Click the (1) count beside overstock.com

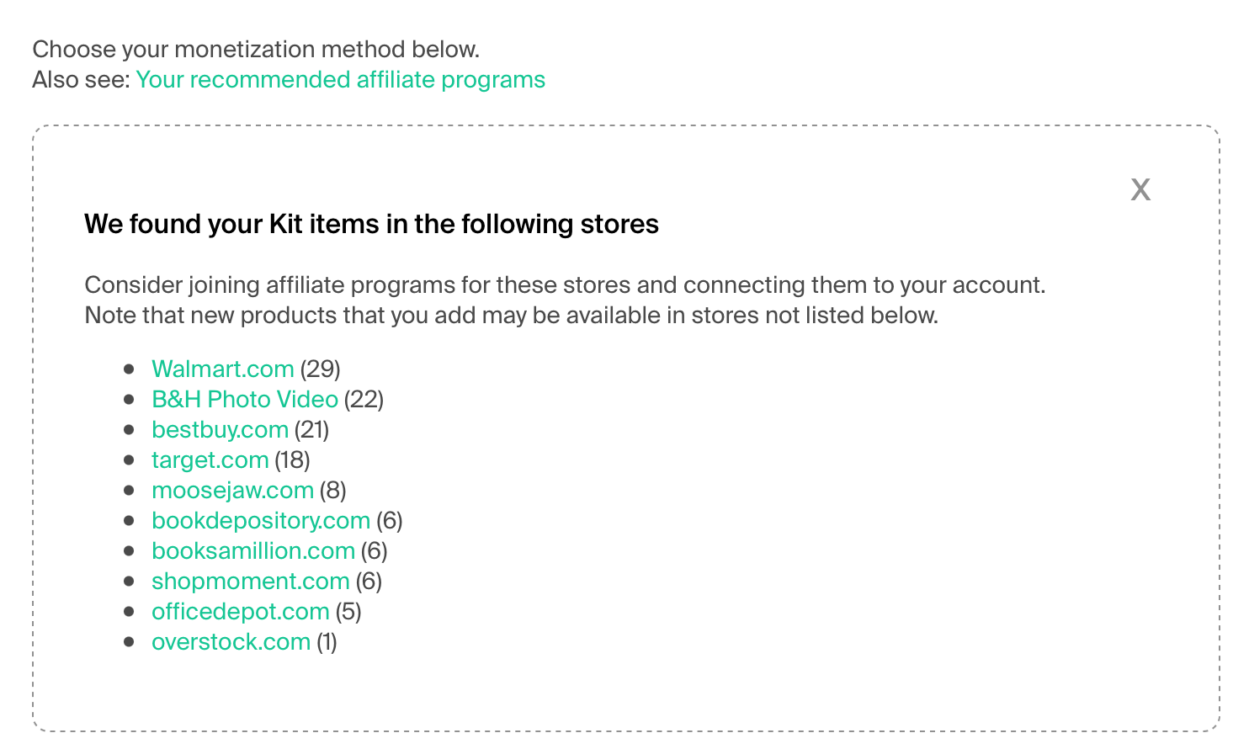coord(325,641)
